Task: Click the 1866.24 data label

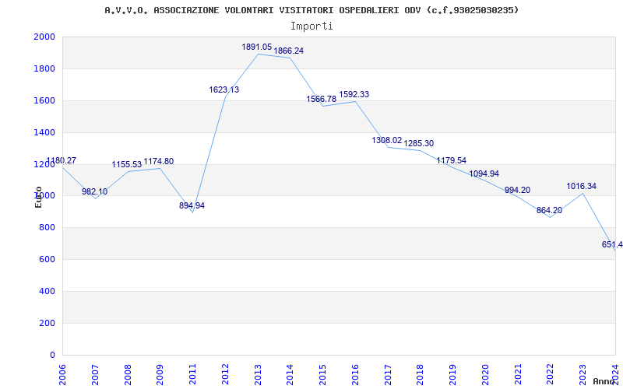Action: click(x=288, y=51)
